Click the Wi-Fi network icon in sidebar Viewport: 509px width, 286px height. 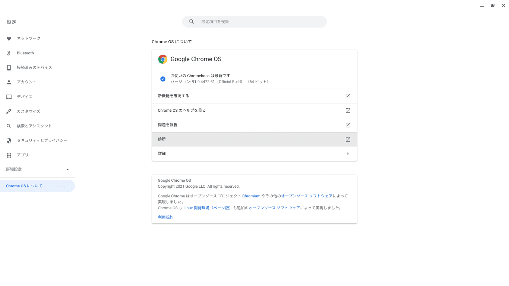[x=9, y=39]
